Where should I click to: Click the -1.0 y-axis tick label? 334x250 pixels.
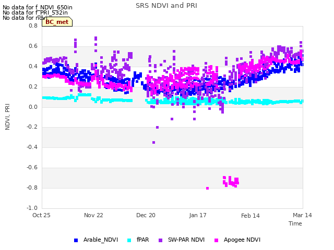tap(32, 208)
